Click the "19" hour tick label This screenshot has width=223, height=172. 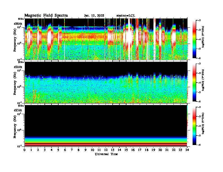153,150
